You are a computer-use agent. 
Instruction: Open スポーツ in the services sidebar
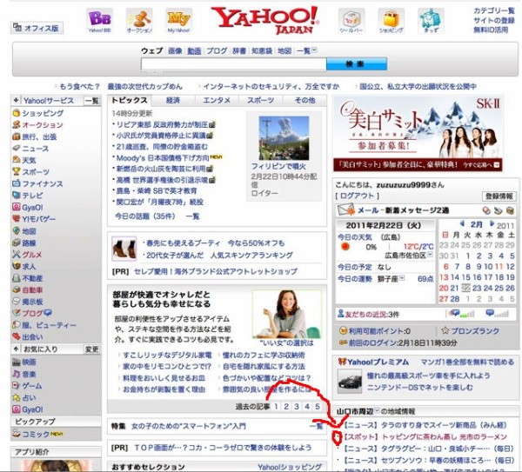(x=36, y=172)
